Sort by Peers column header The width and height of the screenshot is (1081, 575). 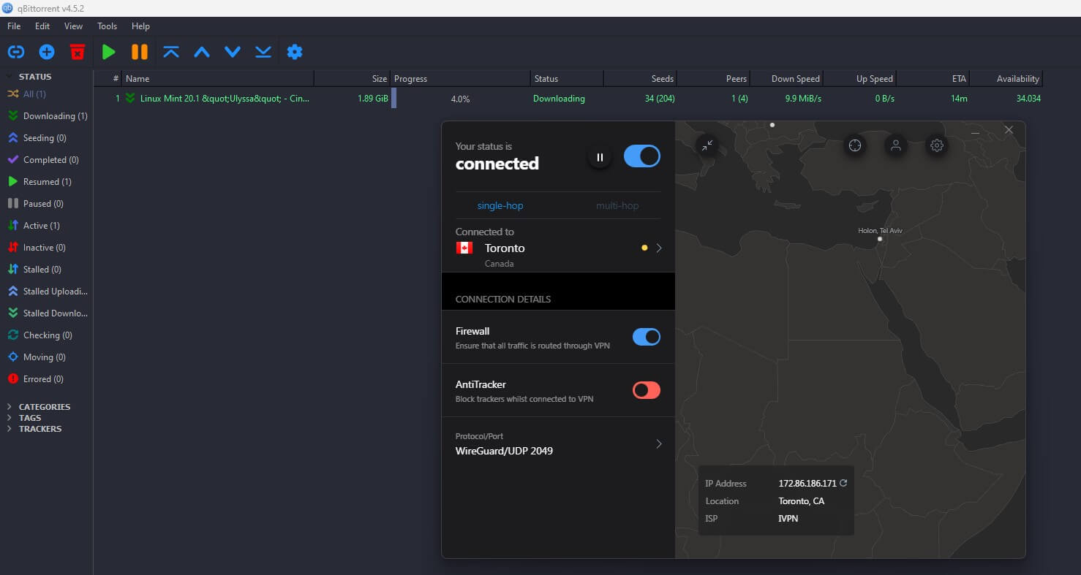[713, 78]
